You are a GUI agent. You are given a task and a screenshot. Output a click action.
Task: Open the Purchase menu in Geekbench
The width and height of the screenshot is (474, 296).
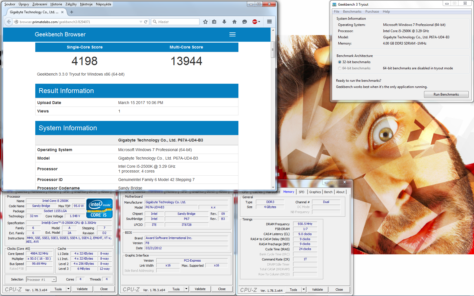(x=372, y=12)
